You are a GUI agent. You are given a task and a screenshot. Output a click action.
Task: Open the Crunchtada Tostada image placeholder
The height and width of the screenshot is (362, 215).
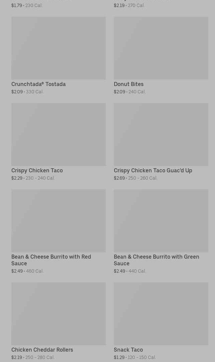pos(58,48)
